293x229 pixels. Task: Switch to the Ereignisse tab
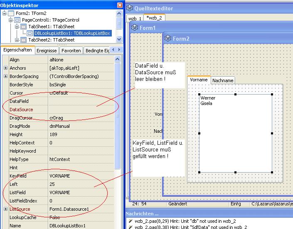click(47, 50)
